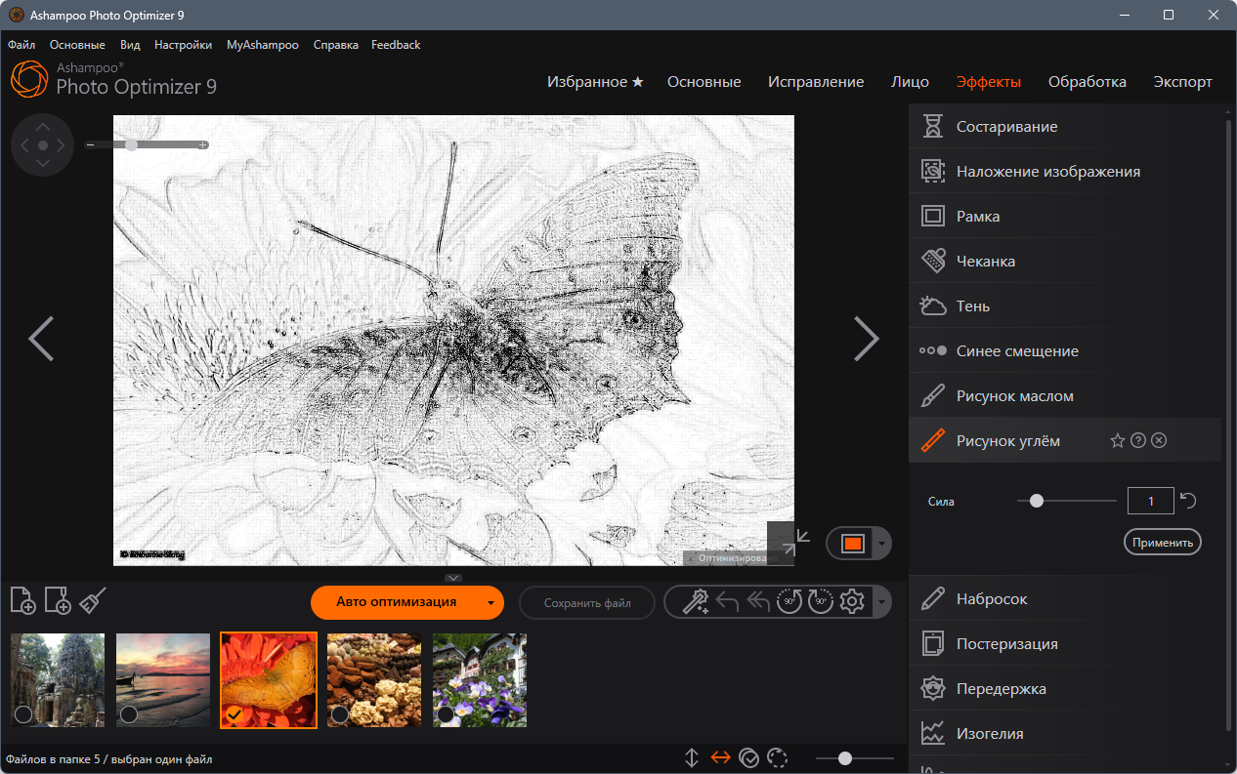Add Рисунок углём to favorites star
The width and height of the screenshot is (1237, 774).
tap(1118, 441)
